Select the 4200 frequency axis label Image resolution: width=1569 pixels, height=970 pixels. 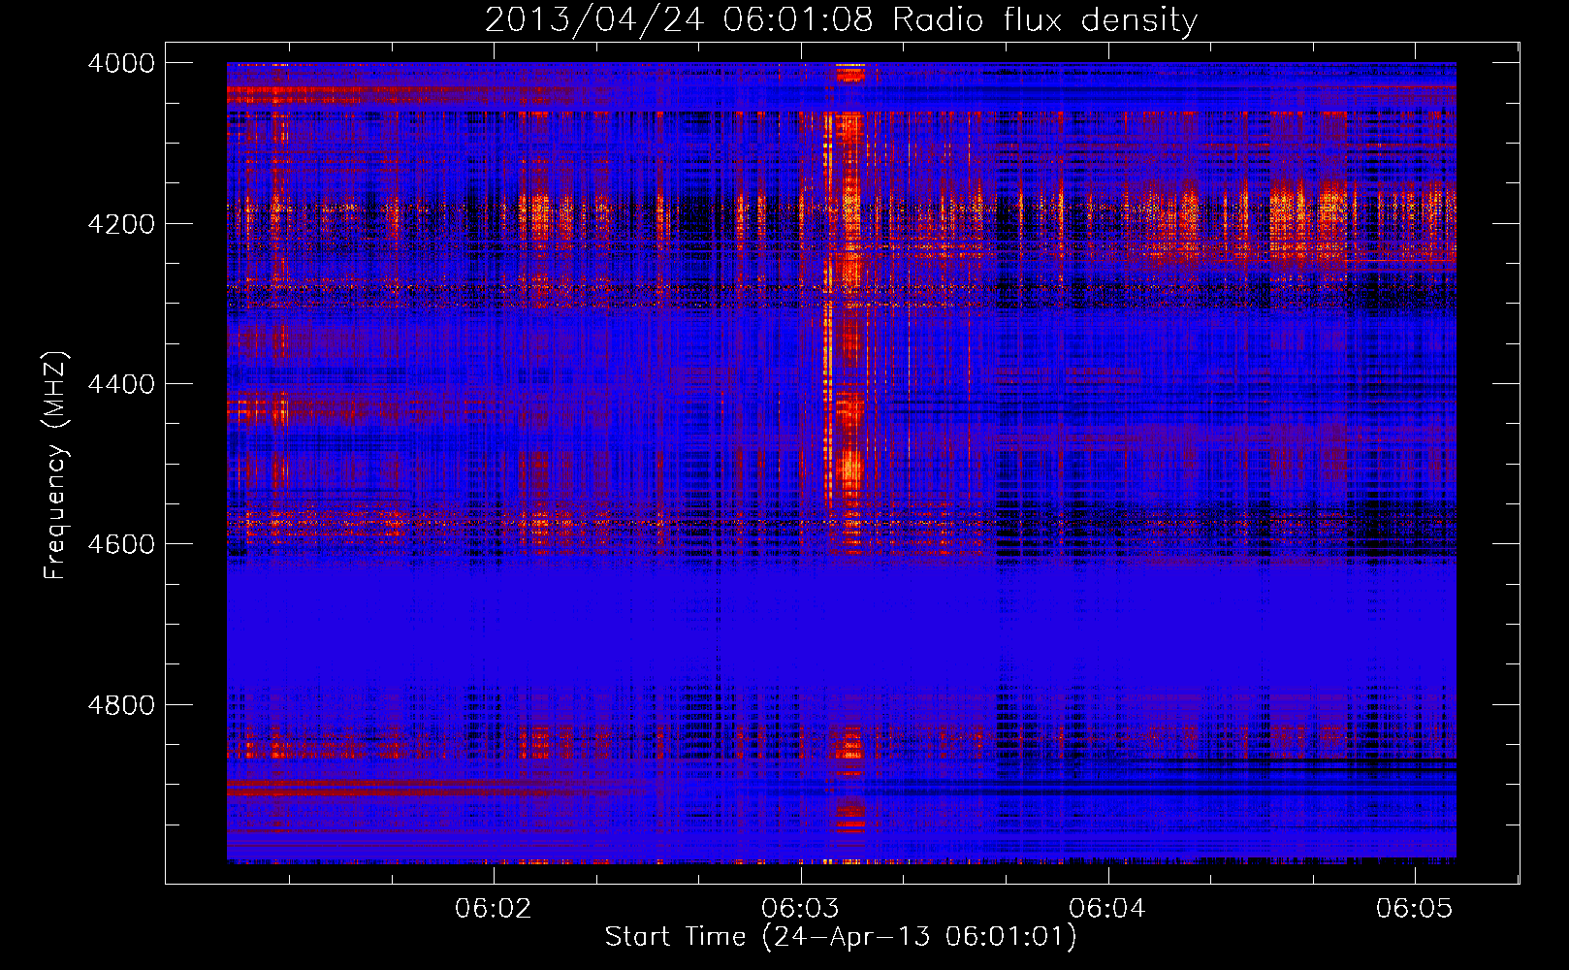pyautogui.click(x=120, y=224)
